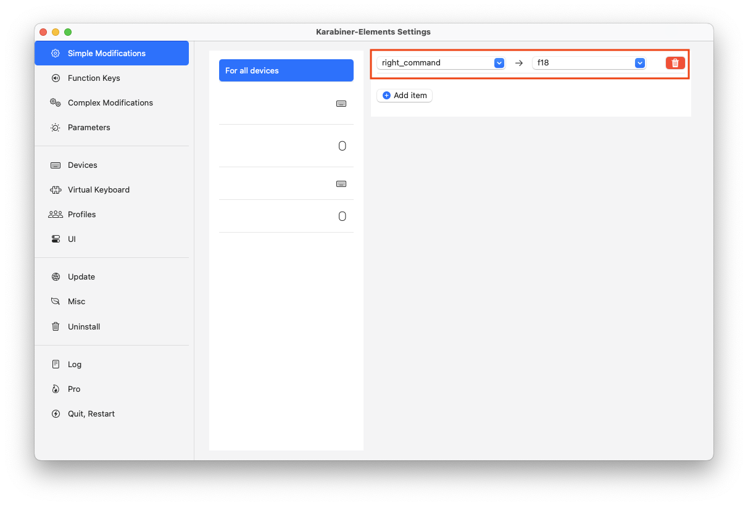
Task: Open the Pro section
Action: (112, 389)
